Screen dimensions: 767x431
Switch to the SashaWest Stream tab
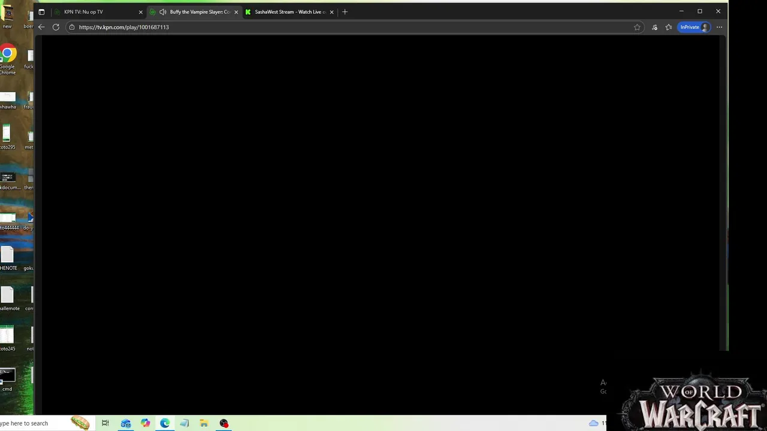[x=291, y=12]
